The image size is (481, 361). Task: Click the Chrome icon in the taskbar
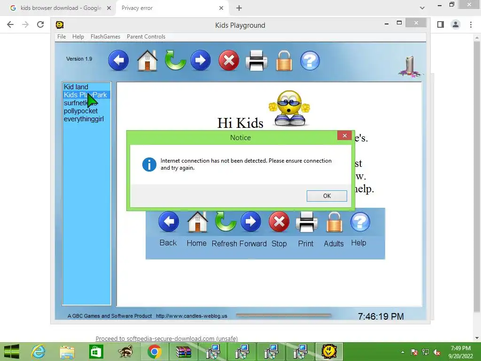pyautogui.click(x=154, y=352)
